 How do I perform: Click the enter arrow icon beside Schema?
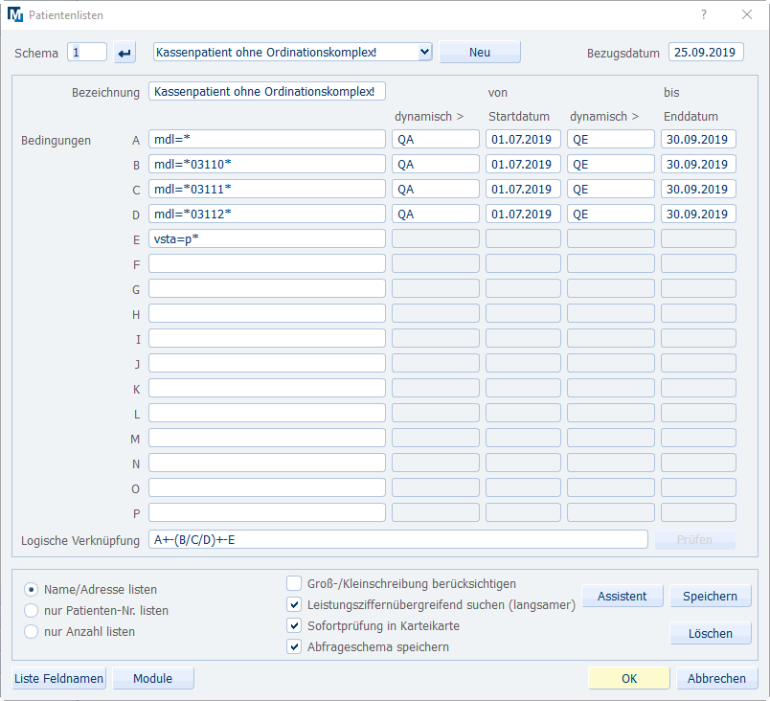tap(125, 53)
